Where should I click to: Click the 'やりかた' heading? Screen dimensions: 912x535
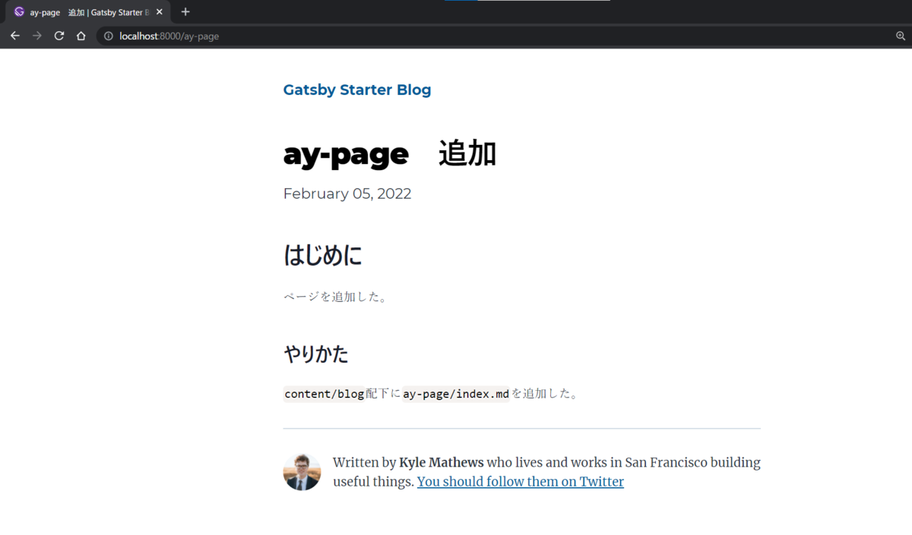(315, 354)
